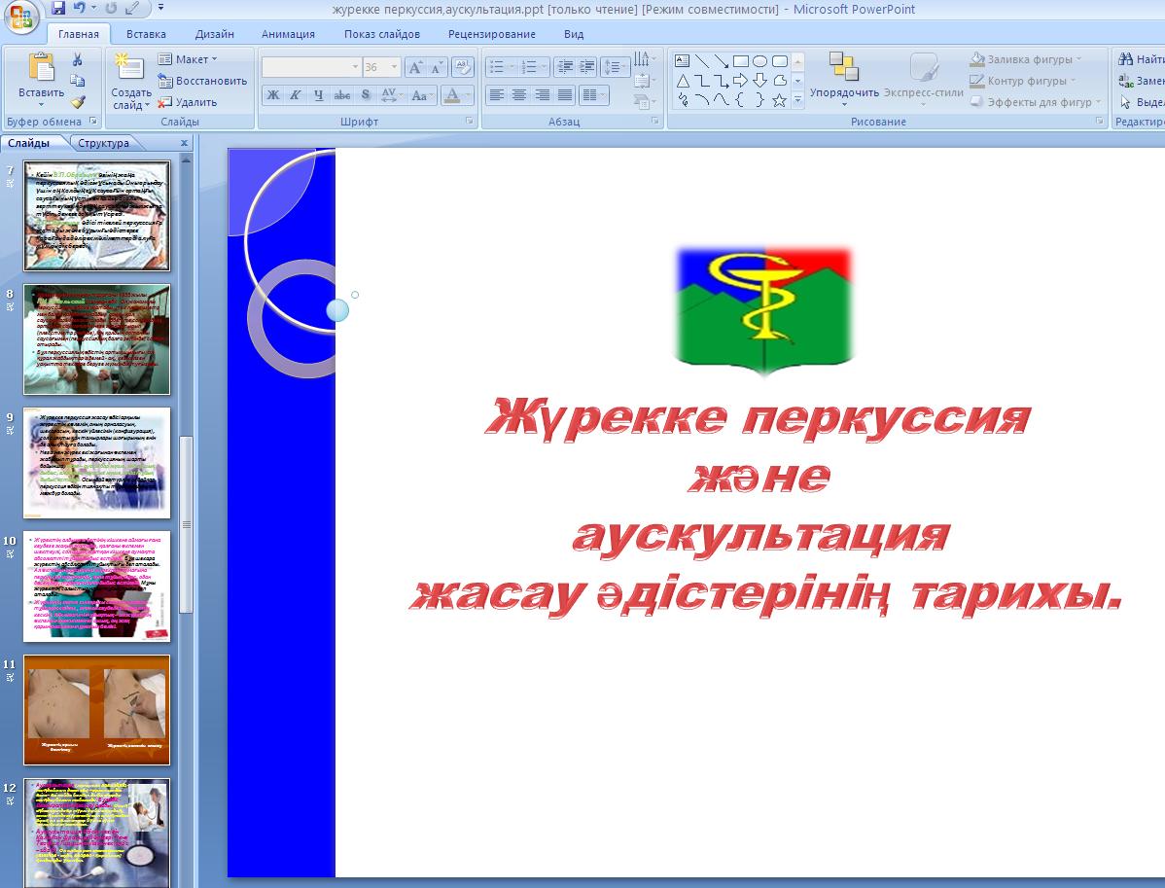The width and height of the screenshot is (1165, 888).
Task: Go to the Анимация tab
Action: point(288,34)
